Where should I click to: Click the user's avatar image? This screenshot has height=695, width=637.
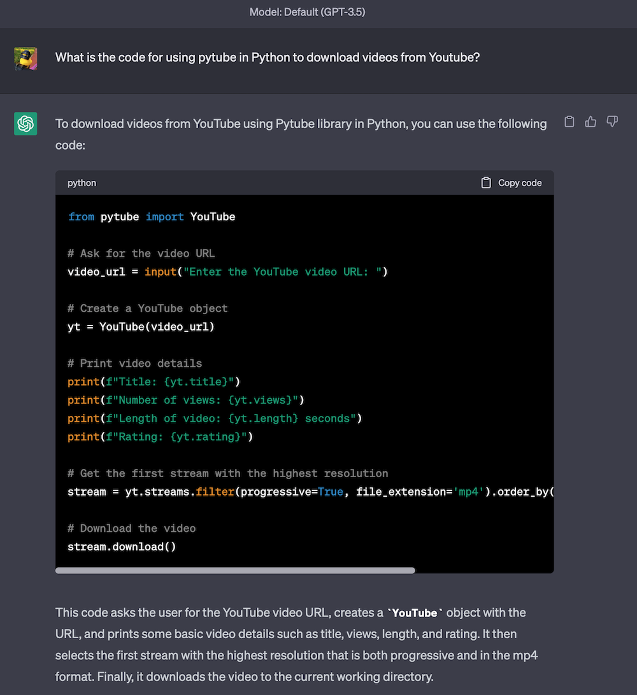tap(25, 59)
